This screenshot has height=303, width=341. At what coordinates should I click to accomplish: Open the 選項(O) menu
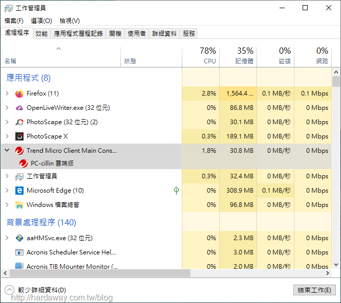[x=41, y=21]
